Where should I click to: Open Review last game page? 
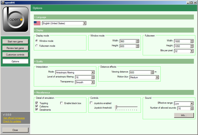tap(15, 48)
